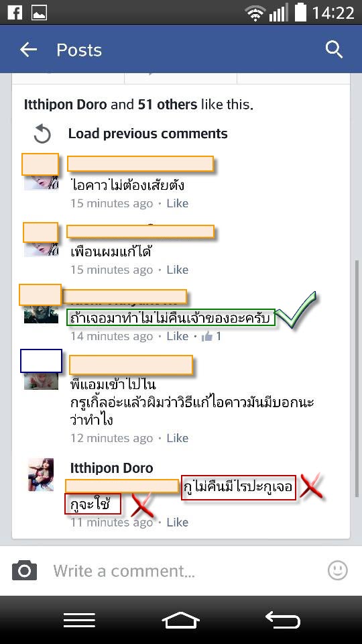Viewport: 362px width, 644px height.
Task: Like the 11 minutes ago comment
Action: [177, 523]
